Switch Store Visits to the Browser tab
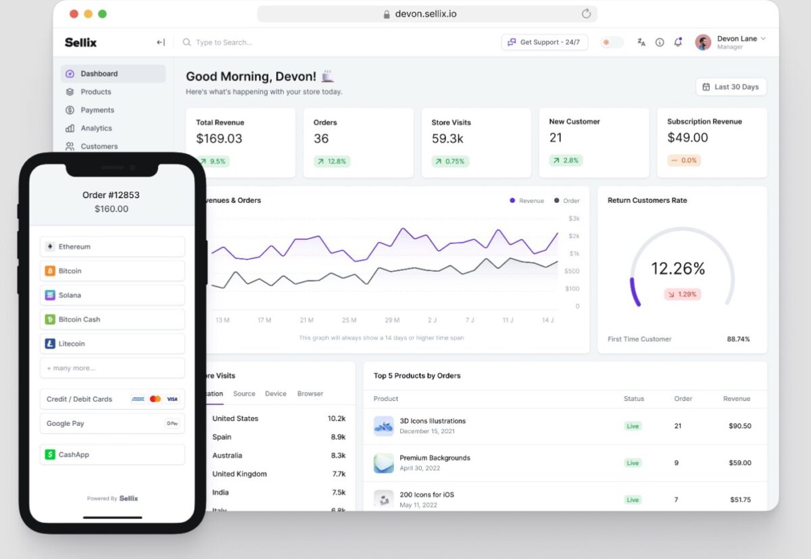 pos(310,393)
